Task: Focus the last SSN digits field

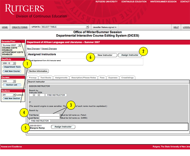Action: (42, 95)
